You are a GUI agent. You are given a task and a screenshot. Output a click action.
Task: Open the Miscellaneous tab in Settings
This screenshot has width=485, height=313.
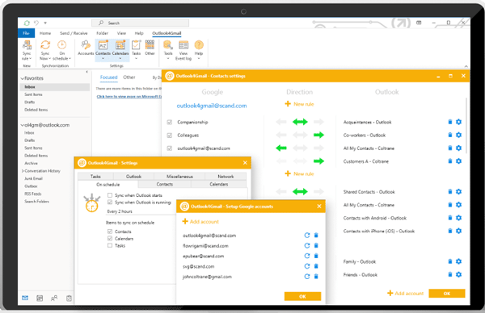pos(179,176)
